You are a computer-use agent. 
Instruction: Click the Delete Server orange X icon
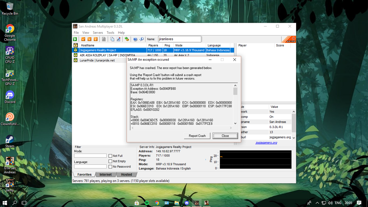(x=89, y=39)
